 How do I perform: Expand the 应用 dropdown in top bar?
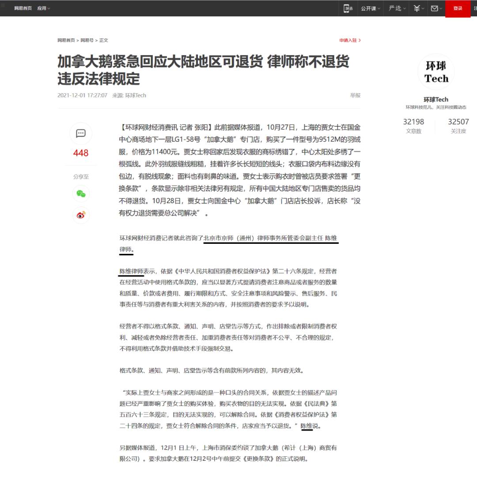(x=44, y=8)
